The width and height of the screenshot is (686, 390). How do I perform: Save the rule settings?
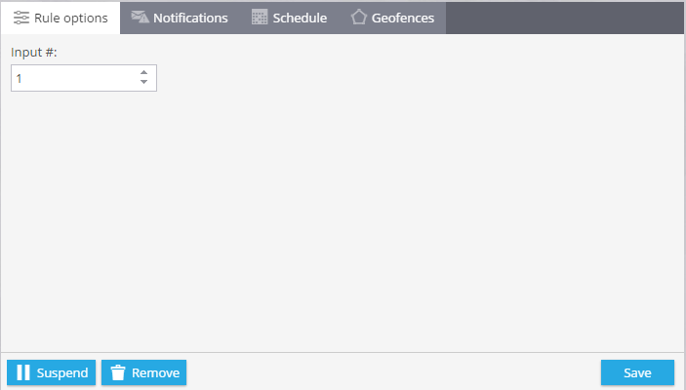[637, 372]
